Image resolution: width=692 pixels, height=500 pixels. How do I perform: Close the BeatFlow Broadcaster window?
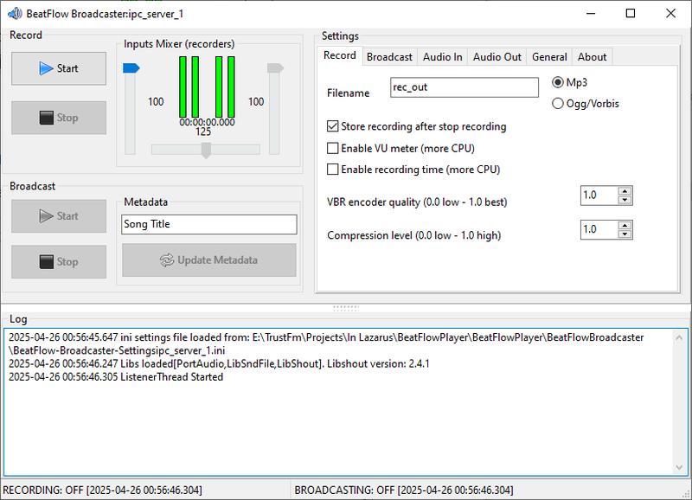click(x=671, y=14)
